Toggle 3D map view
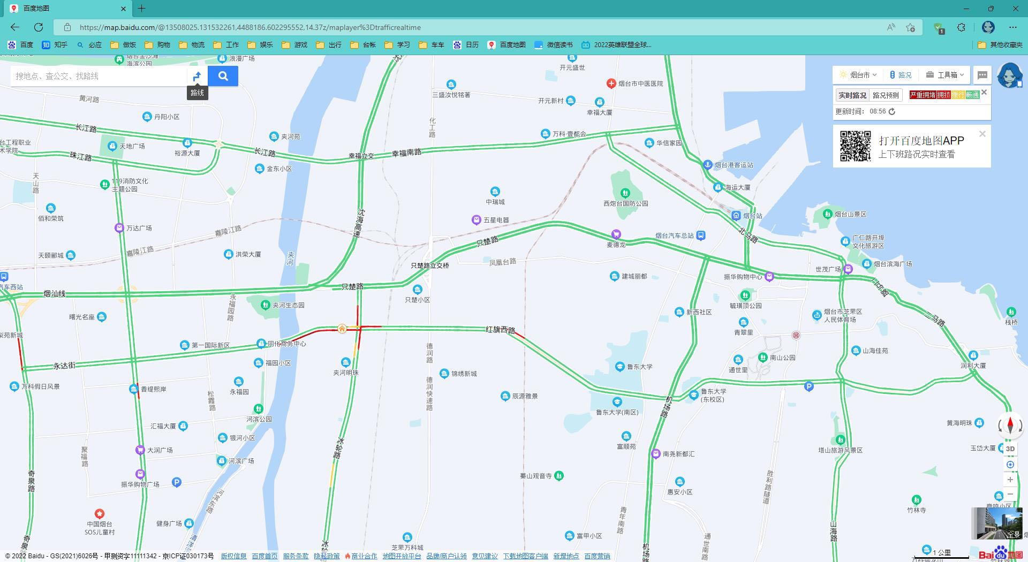The height and width of the screenshot is (562, 1028). [x=1010, y=449]
